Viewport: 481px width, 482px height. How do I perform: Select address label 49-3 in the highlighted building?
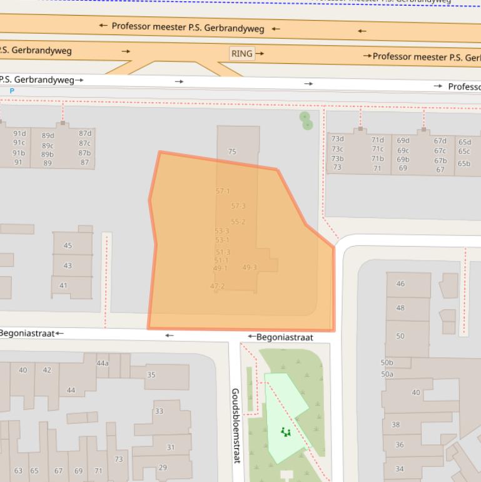(x=250, y=267)
